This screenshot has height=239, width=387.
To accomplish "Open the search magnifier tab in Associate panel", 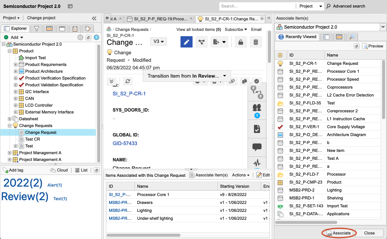I will coord(352,37).
